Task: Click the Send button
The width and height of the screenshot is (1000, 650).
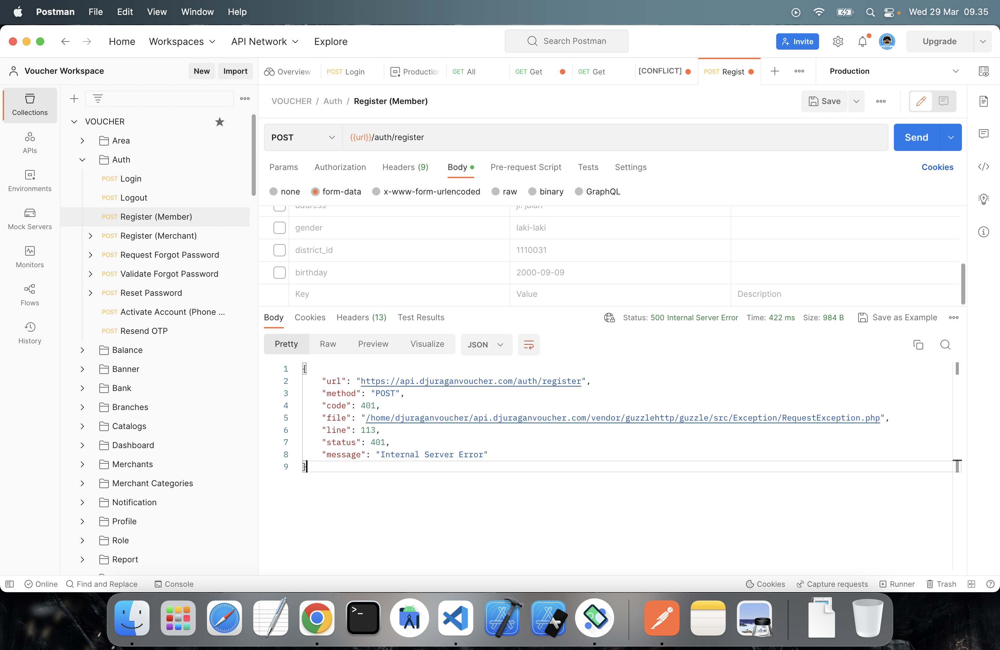Action: tap(916, 137)
